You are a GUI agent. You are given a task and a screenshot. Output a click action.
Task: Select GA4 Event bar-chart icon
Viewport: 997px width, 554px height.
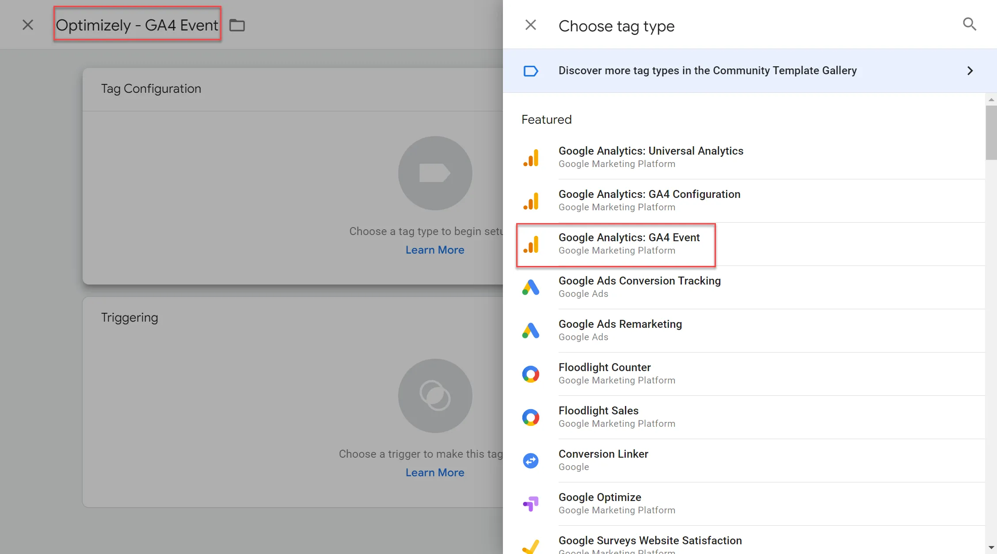[x=531, y=244]
